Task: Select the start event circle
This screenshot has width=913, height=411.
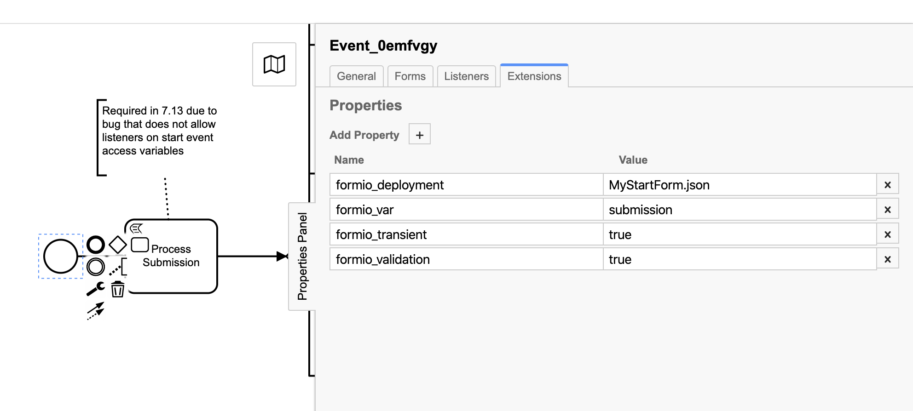Action: [61, 256]
